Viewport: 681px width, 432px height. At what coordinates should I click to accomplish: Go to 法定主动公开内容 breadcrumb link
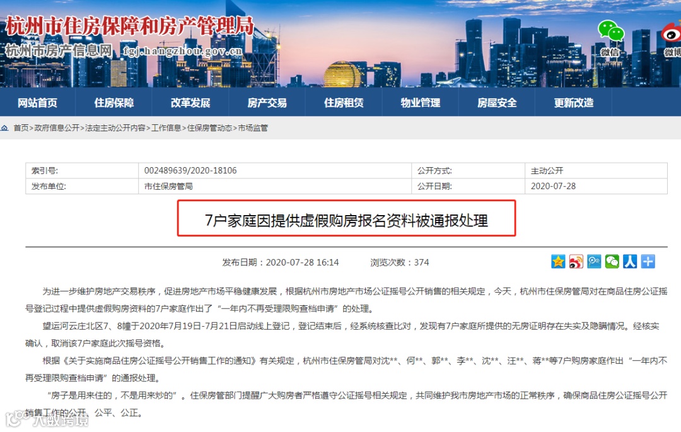pos(115,127)
